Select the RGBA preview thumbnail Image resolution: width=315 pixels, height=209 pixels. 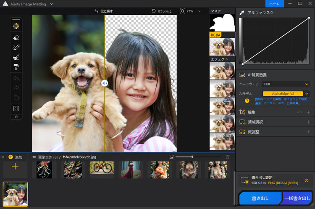222,47
